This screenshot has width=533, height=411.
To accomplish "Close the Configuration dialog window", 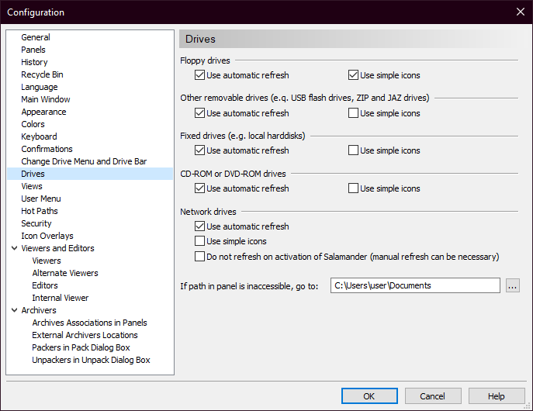I will [520, 12].
